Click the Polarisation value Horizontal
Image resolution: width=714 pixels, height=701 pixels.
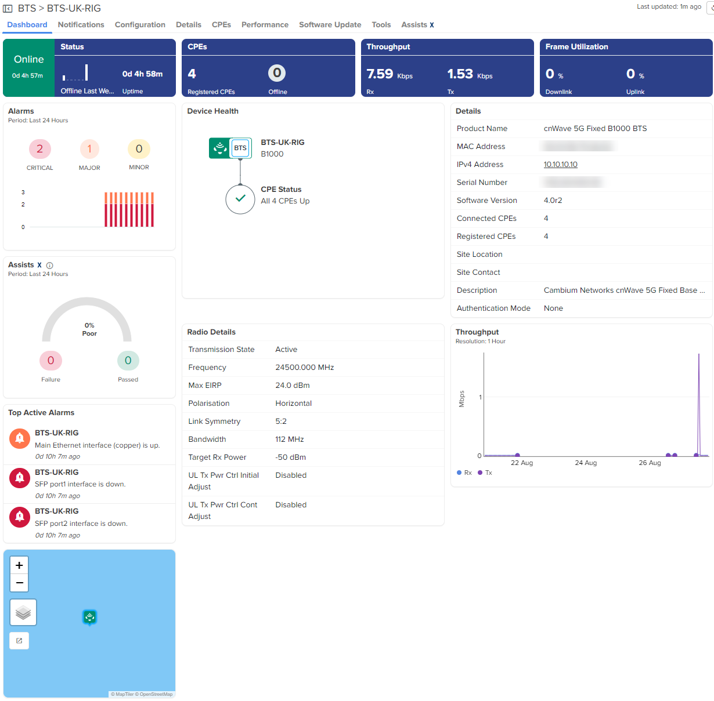[294, 404]
